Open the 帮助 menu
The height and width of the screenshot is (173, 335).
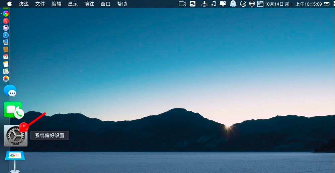pyautogui.click(x=122, y=4)
